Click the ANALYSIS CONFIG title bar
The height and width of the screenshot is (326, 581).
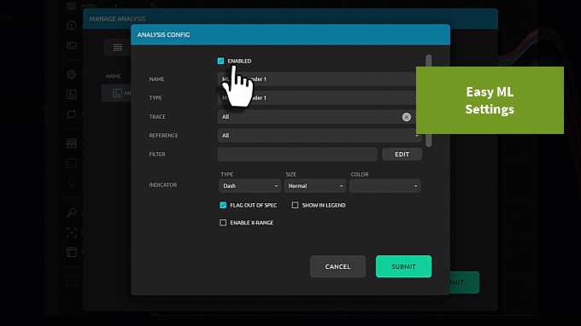click(290, 34)
